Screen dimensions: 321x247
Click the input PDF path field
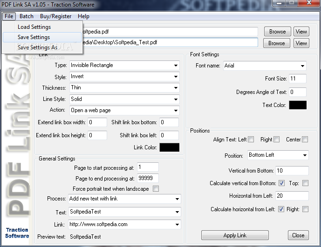tap(170, 32)
